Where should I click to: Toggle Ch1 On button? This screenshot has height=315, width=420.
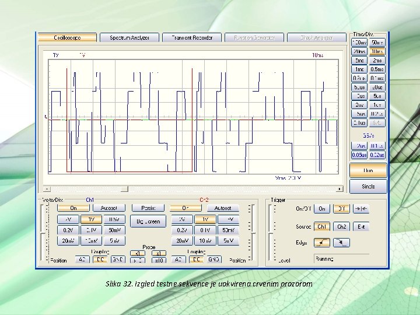point(73,208)
